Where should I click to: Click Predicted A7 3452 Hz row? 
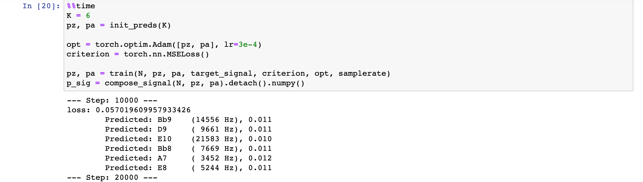[188, 158]
